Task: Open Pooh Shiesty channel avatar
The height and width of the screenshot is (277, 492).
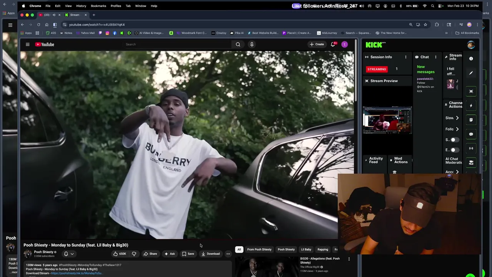Action: click(28, 254)
